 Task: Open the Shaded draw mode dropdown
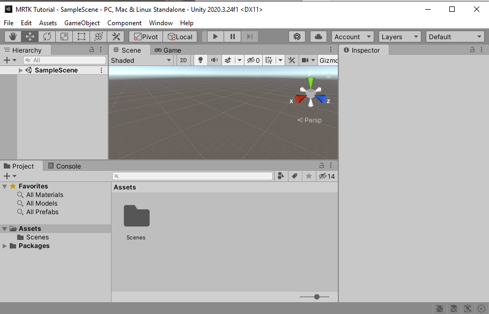141,60
